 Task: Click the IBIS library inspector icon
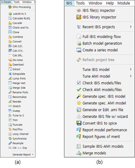(79, 17)
